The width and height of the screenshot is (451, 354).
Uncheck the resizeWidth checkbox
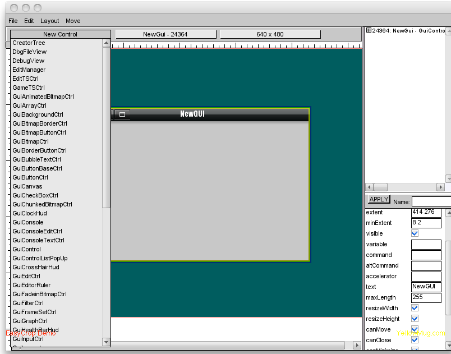click(x=415, y=308)
